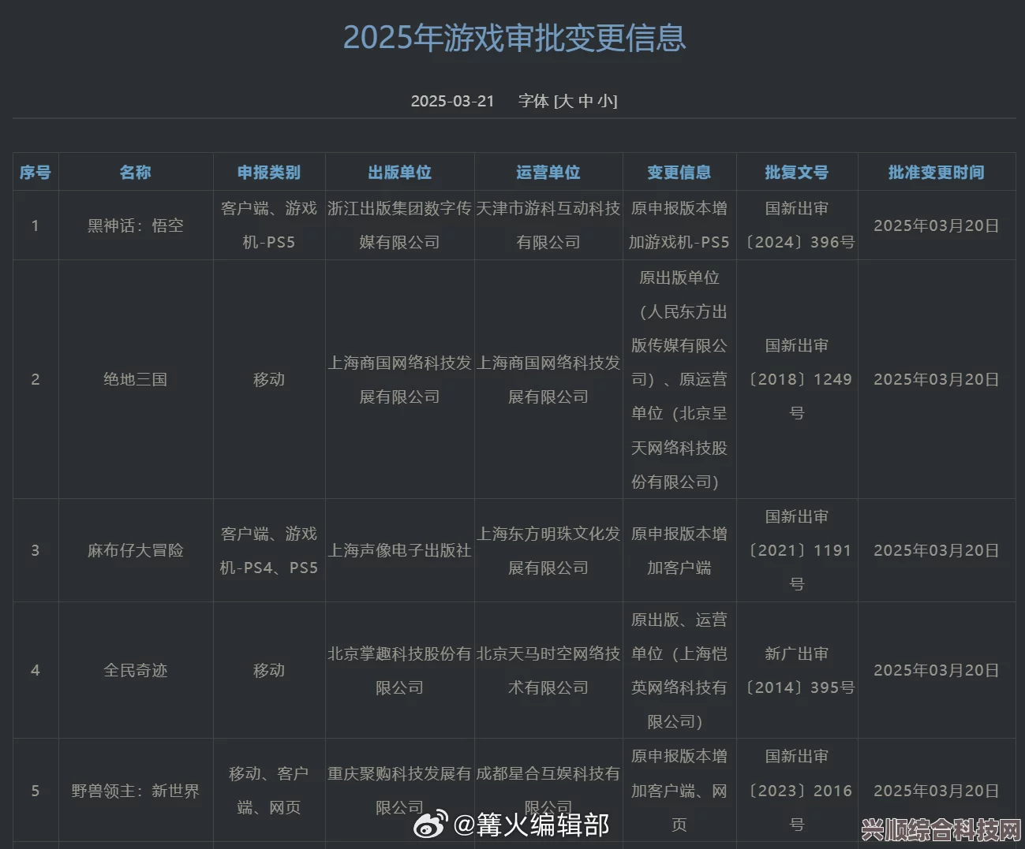Click the 变更信息 column header
The height and width of the screenshot is (849, 1025).
pyautogui.click(x=679, y=172)
